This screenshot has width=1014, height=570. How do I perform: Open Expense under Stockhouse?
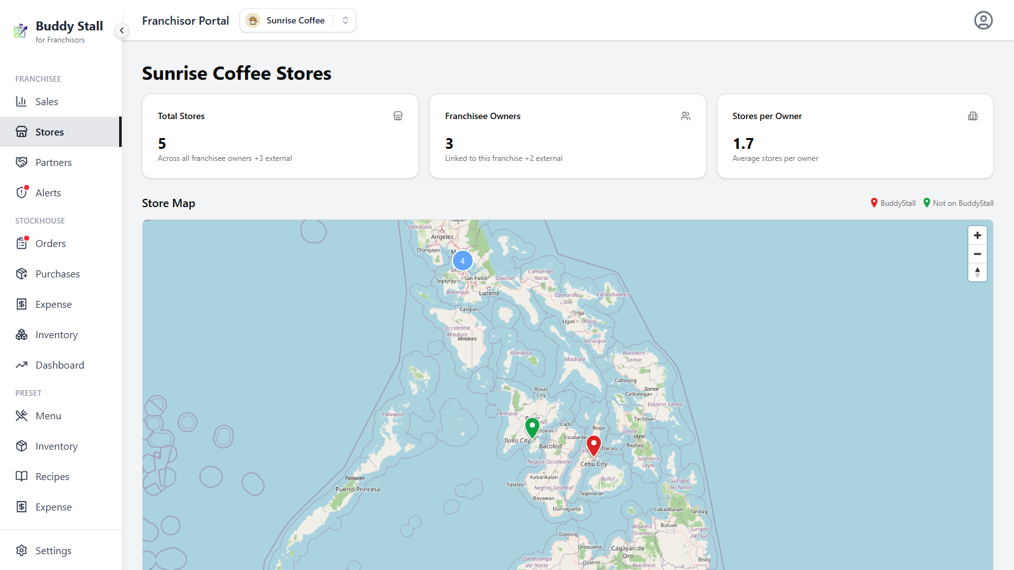[61, 304]
